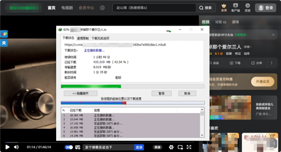Click 动作 genre tag
281x152 pixels.
[247, 54]
